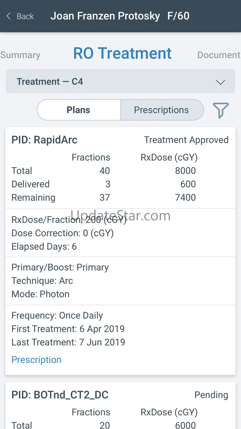Tap the Treatment Approved status label
Viewport: 241px width, 429px height.
click(x=186, y=140)
